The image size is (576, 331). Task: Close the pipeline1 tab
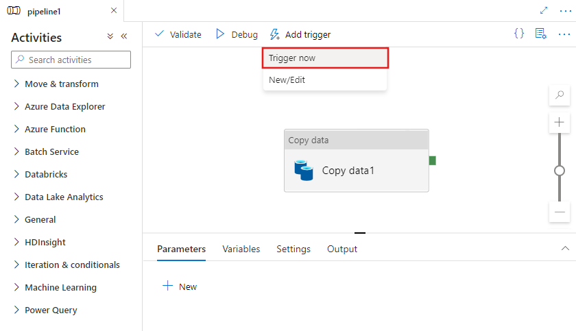click(x=114, y=11)
